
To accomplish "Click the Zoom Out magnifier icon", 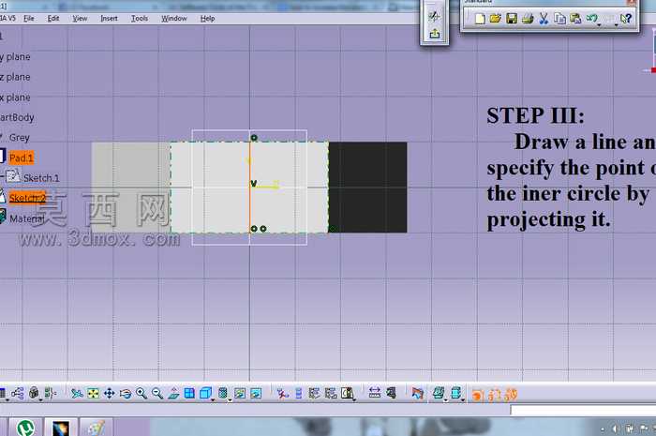I will 157,393.
